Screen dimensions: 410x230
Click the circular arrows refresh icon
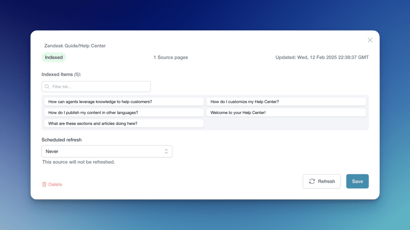tap(312, 181)
